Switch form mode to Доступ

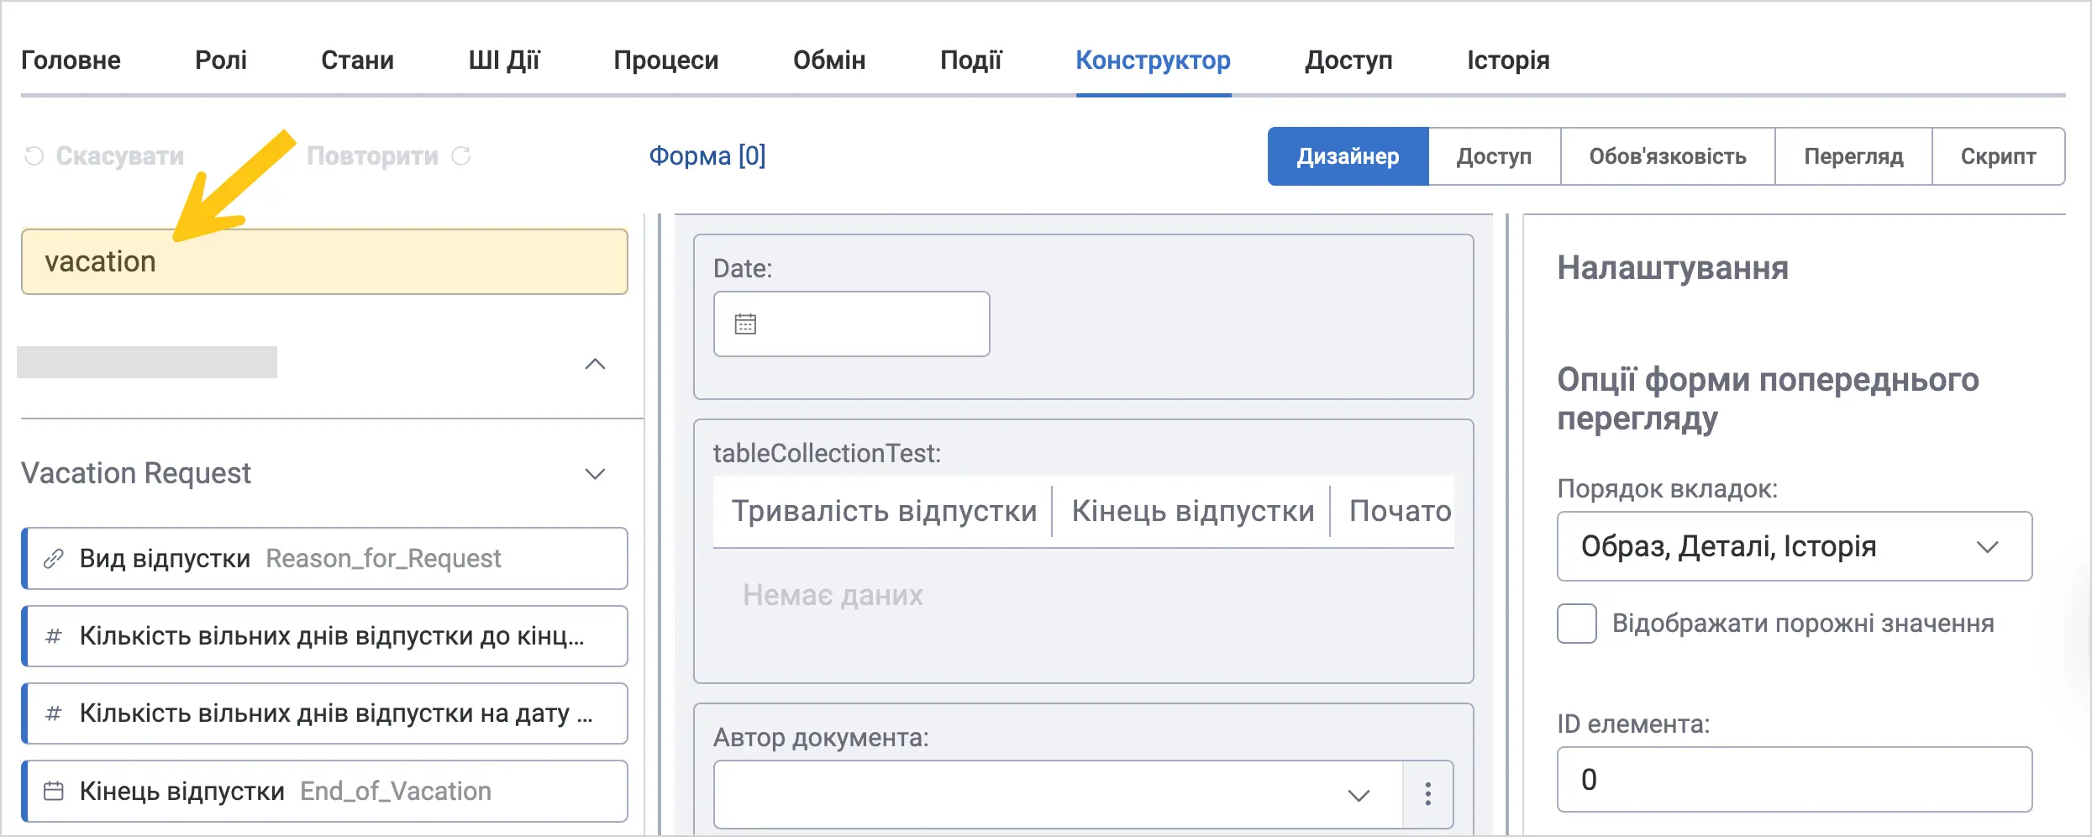click(x=1495, y=156)
